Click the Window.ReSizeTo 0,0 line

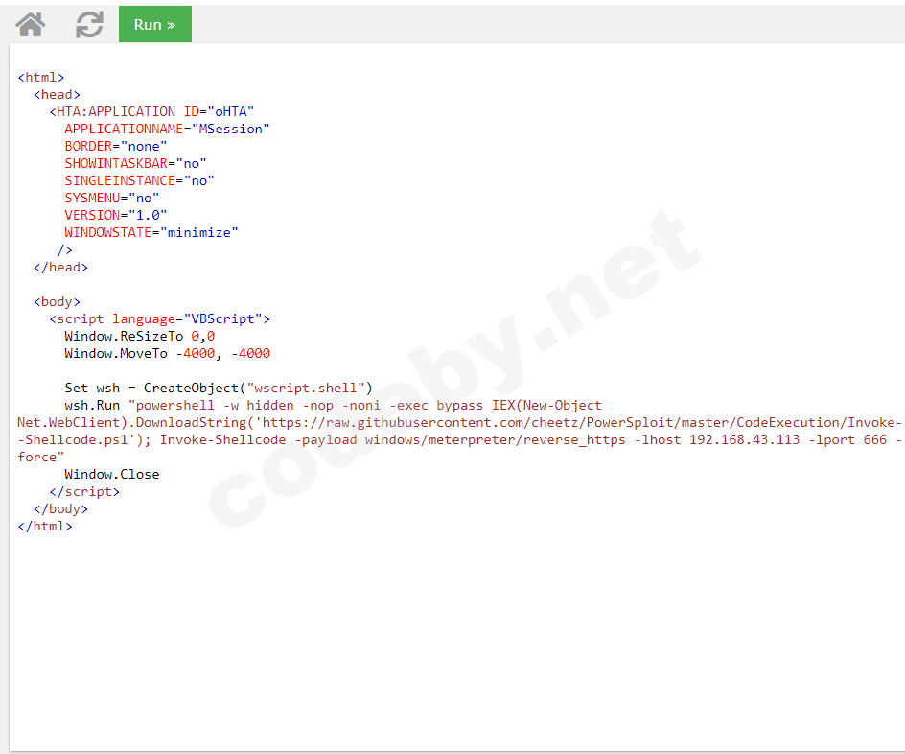click(140, 336)
